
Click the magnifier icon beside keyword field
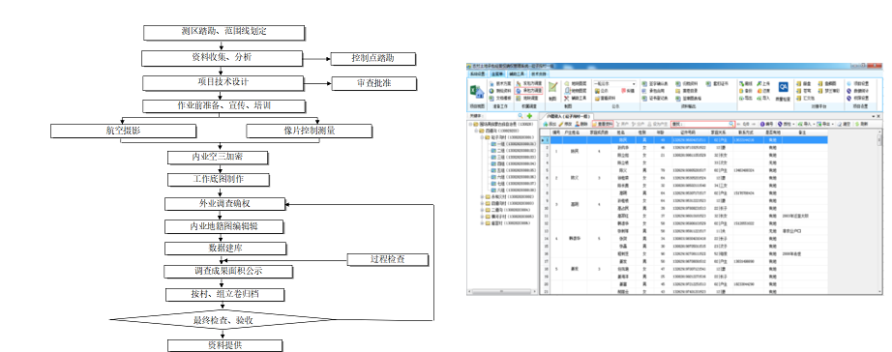520,116
